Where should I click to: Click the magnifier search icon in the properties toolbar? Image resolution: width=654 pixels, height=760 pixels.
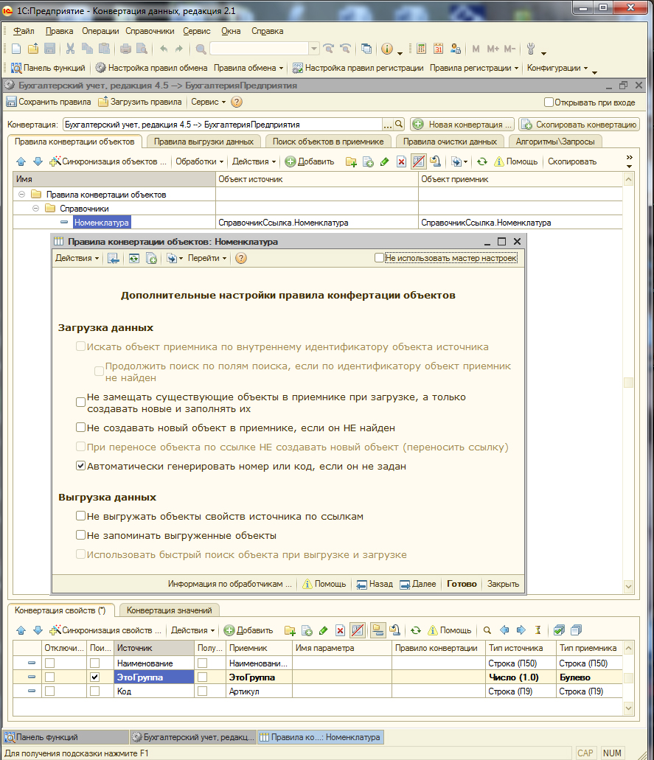click(x=487, y=630)
